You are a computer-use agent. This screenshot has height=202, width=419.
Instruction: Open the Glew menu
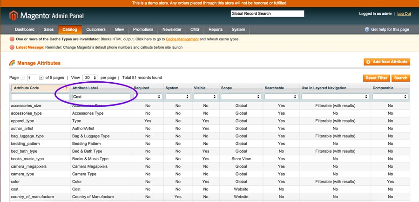[119, 30]
